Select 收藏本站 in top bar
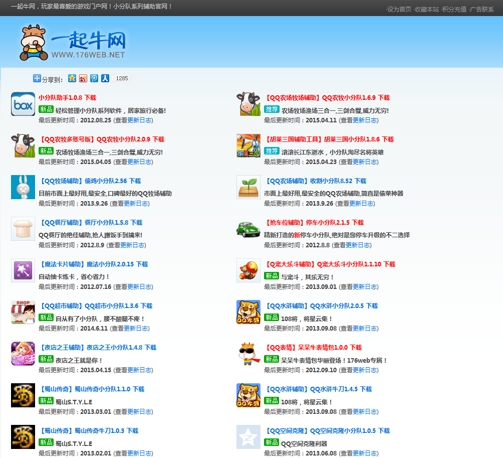This screenshot has height=458, width=503. click(x=427, y=10)
